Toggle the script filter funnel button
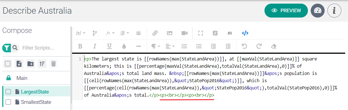Image resolution: width=348 pixels, height=110 pixels. point(7,48)
